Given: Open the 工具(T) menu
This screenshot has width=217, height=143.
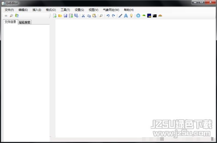Looking at the screenshot, I should pyautogui.click(x=65, y=10).
